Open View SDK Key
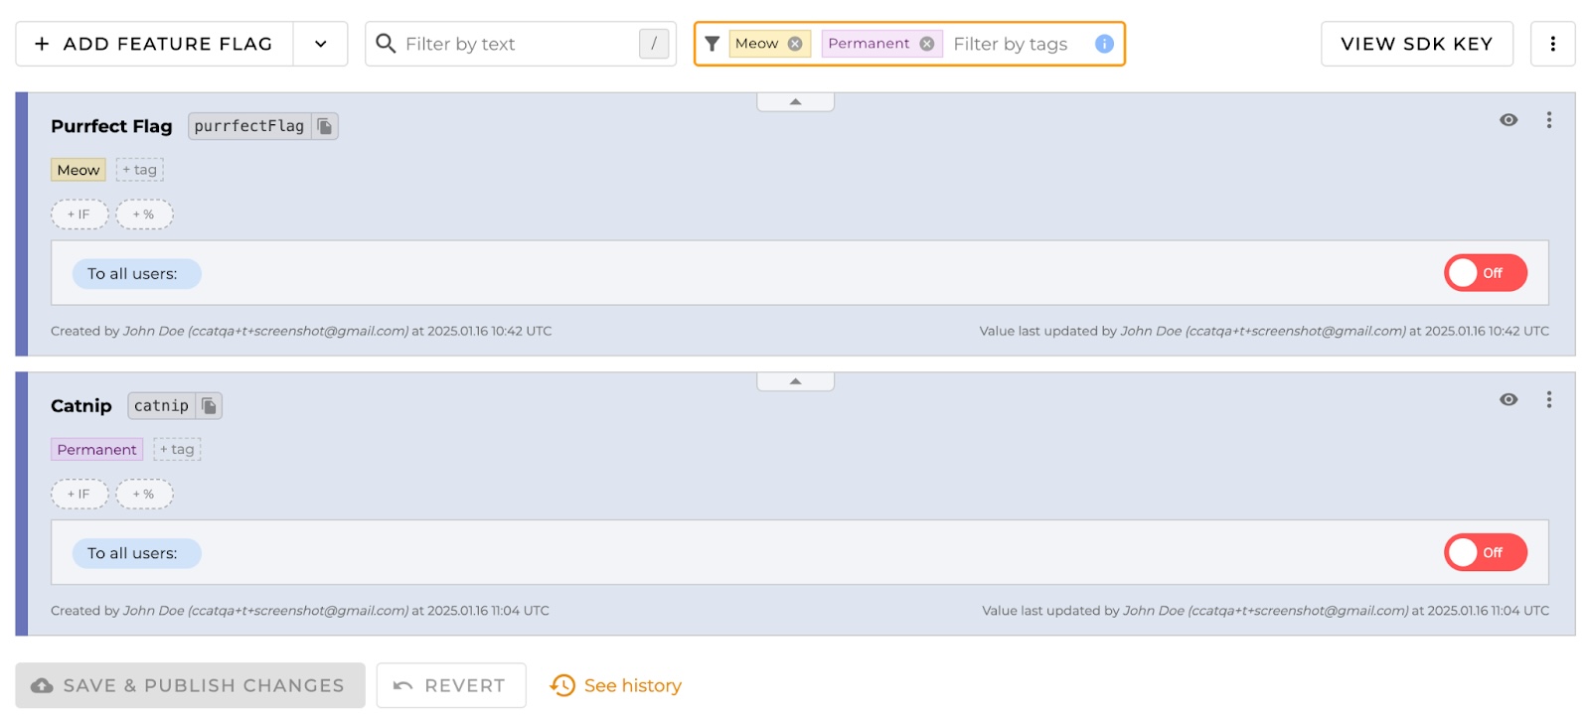The image size is (1590, 720). (1416, 44)
